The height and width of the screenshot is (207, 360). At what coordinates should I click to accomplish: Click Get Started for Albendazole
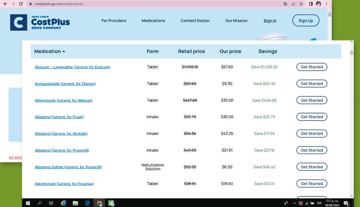[311, 100]
